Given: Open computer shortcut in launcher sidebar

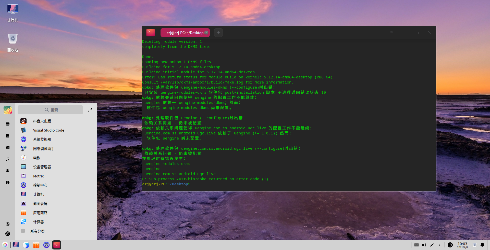Looking at the screenshot, I should (8, 124).
